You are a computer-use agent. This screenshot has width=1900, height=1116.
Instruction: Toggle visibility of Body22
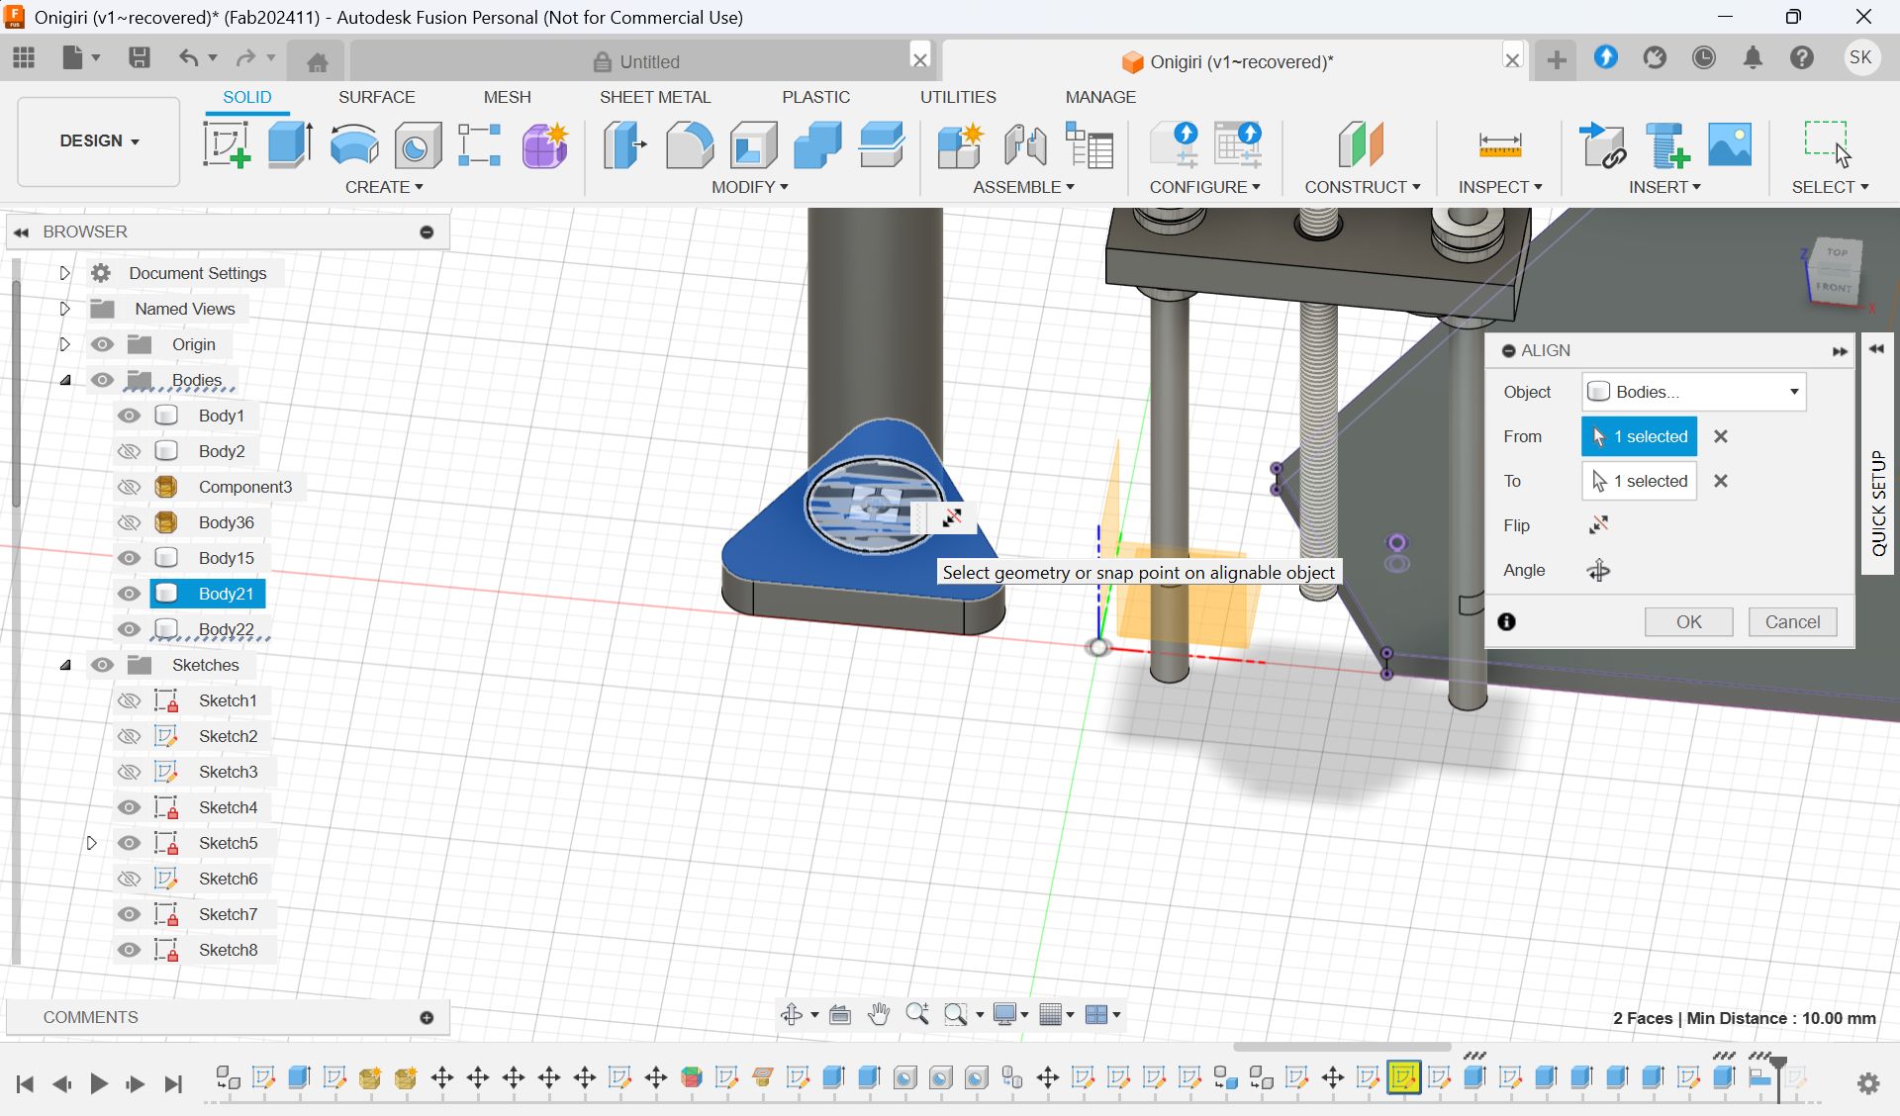[x=129, y=629]
